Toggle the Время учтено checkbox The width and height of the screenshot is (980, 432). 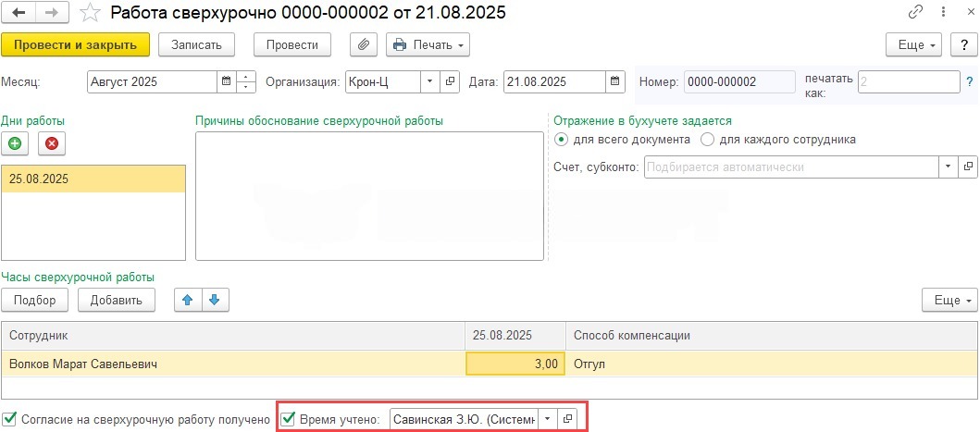pos(288,419)
